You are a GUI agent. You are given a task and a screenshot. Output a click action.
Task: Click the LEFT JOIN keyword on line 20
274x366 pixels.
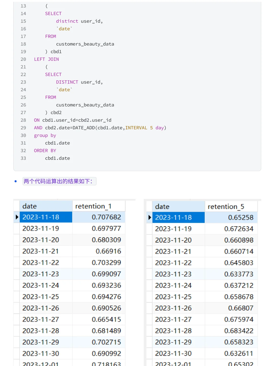tap(46, 59)
